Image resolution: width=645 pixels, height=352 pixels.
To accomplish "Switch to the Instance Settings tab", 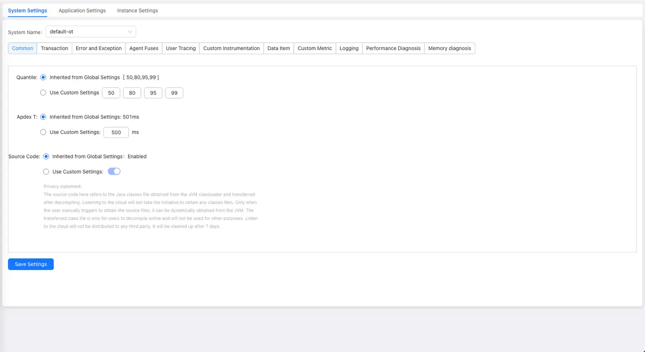I will coord(138,10).
